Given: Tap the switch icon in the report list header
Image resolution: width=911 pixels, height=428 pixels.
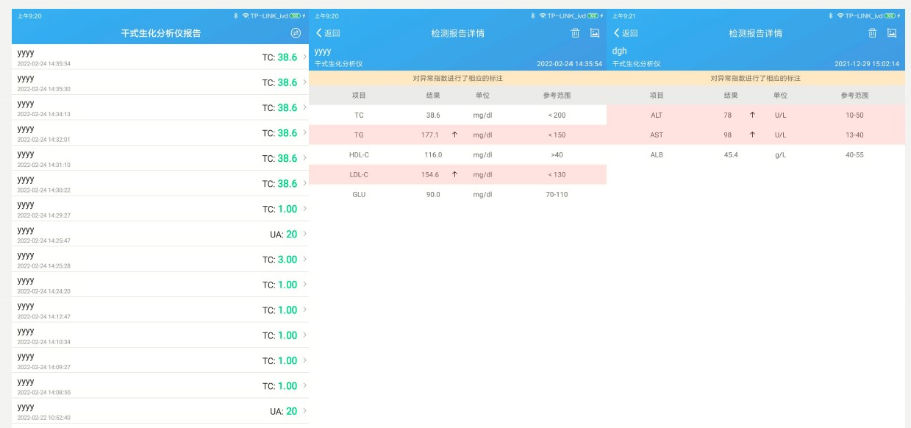Looking at the screenshot, I should point(296,33).
